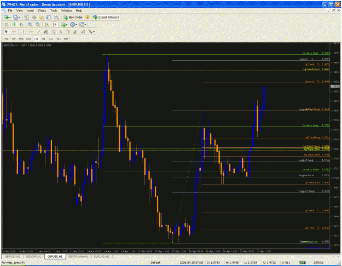Select the Fibonacci Retracement tool
Screen dimensions: 342x266
53,32
